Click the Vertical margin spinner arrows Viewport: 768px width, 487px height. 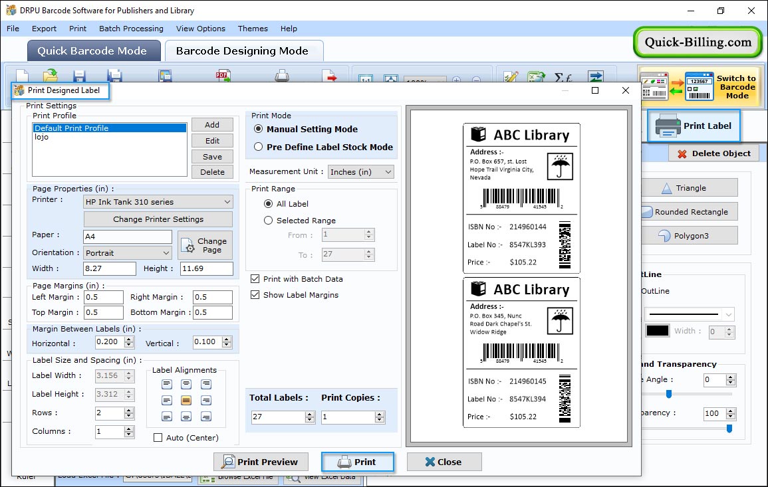226,342
